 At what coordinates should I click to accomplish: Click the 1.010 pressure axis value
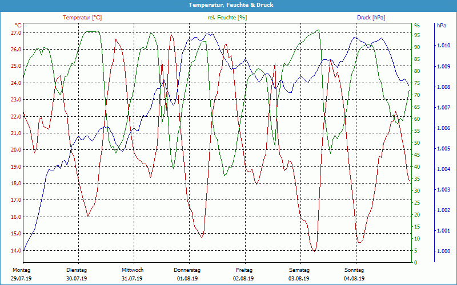pyautogui.click(x=443, y=46)
